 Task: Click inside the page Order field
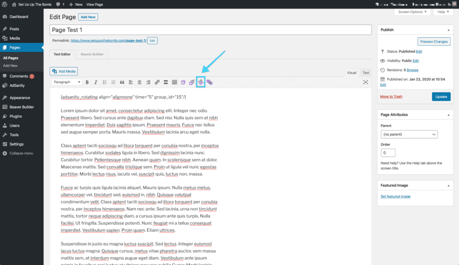(388, 152)
